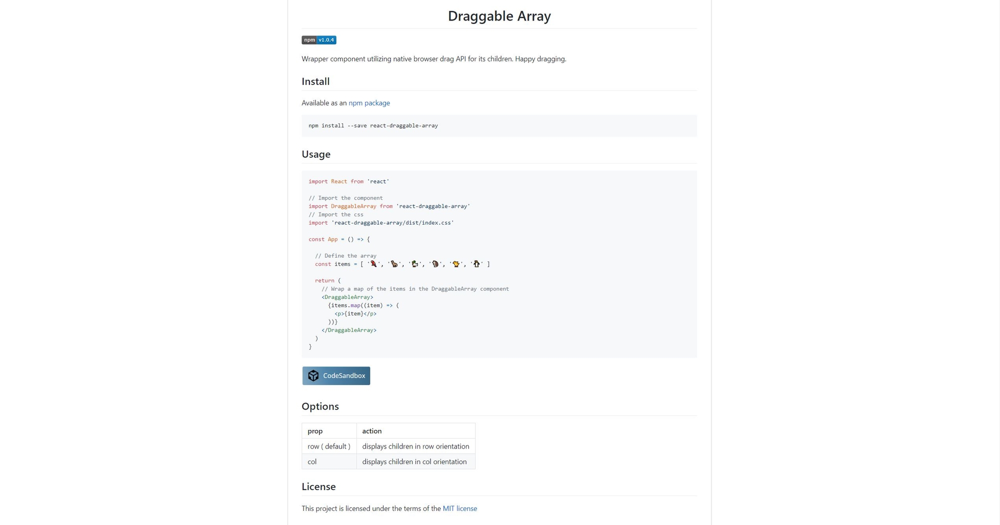Image resolution: width=1000 pixels, height=525 pixels.
Task: Click the Options heading
Action: (320, 406)
